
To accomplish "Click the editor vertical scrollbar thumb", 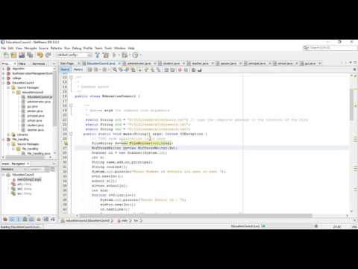I will click(x=351, y=105).
